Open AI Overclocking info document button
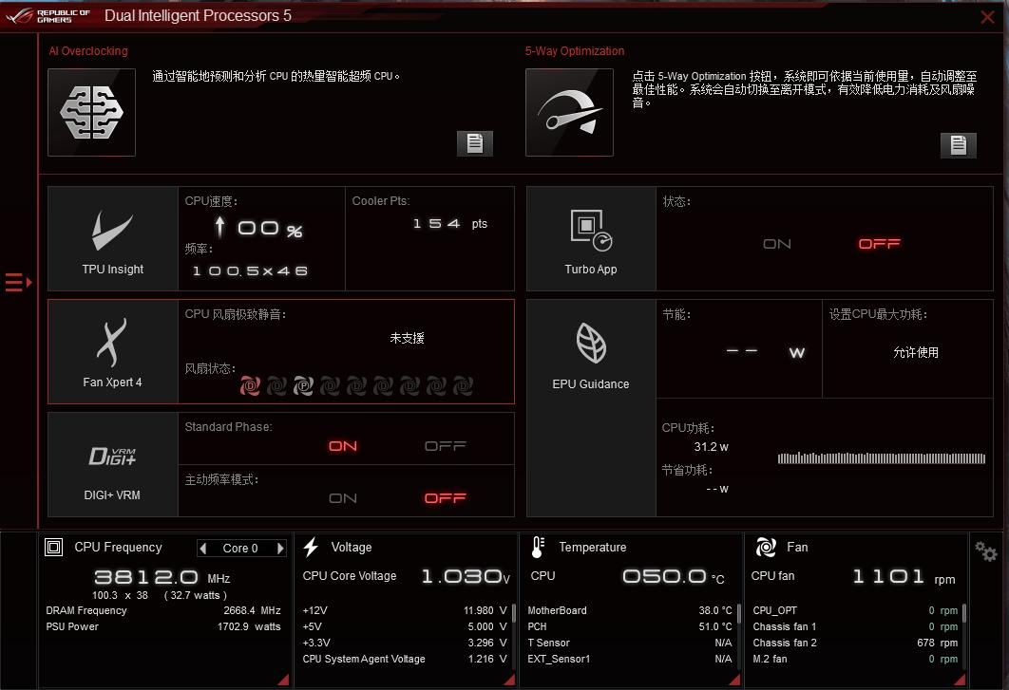The width and height of the screenshot is (1009, 690). point(475,143)
